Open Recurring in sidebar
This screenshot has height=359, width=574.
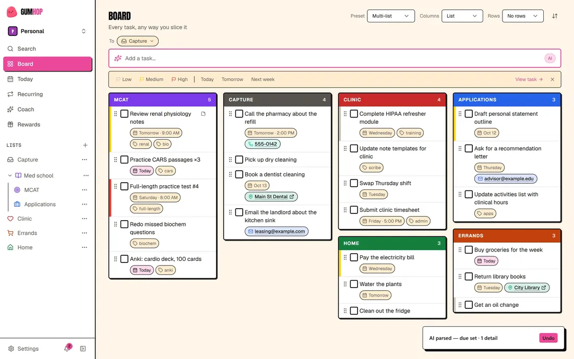pos(47,94)
